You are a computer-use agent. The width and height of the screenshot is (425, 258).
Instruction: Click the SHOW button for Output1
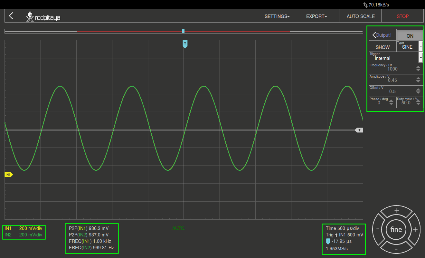click(383, 47)
